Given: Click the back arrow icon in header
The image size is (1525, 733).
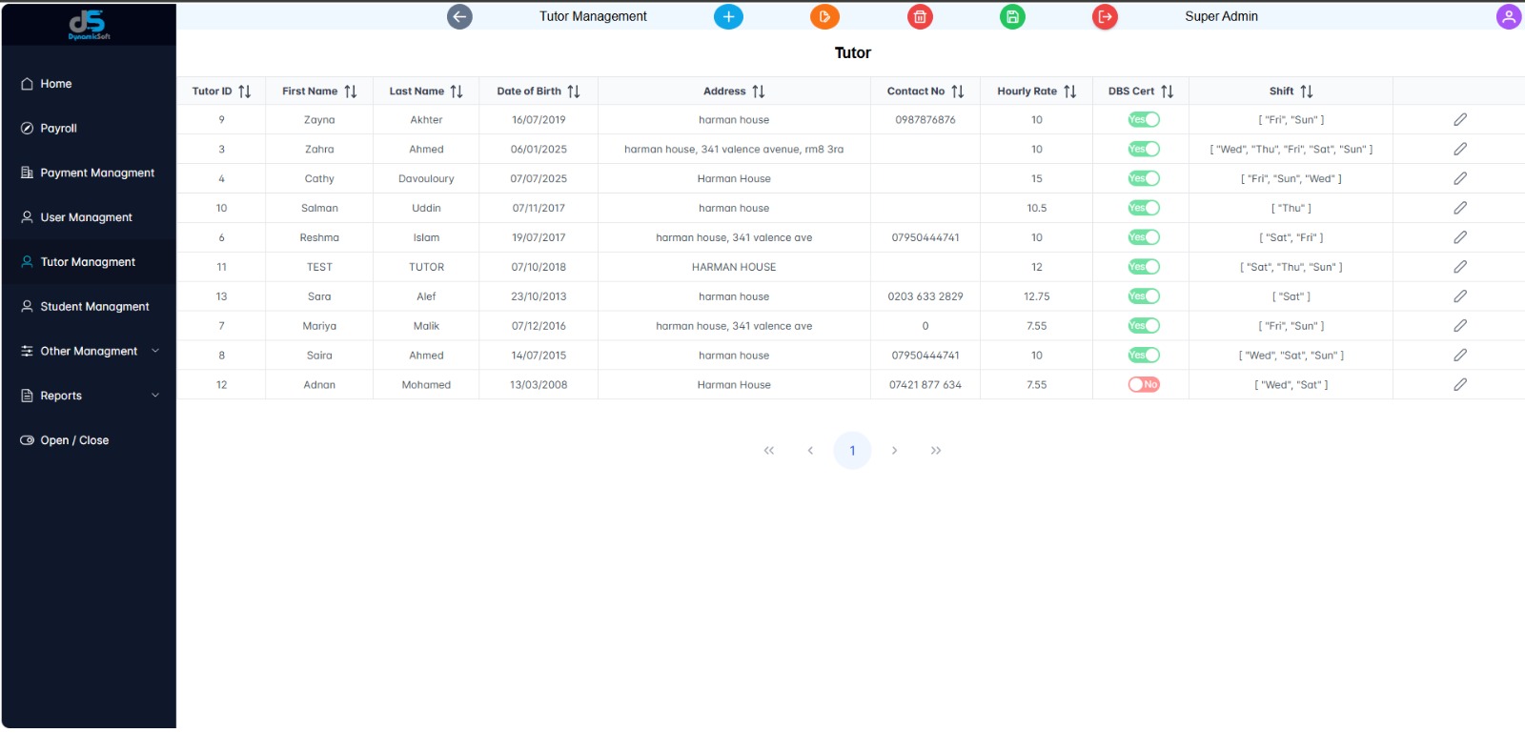Looking at the screenshot, I should [459, 16].
